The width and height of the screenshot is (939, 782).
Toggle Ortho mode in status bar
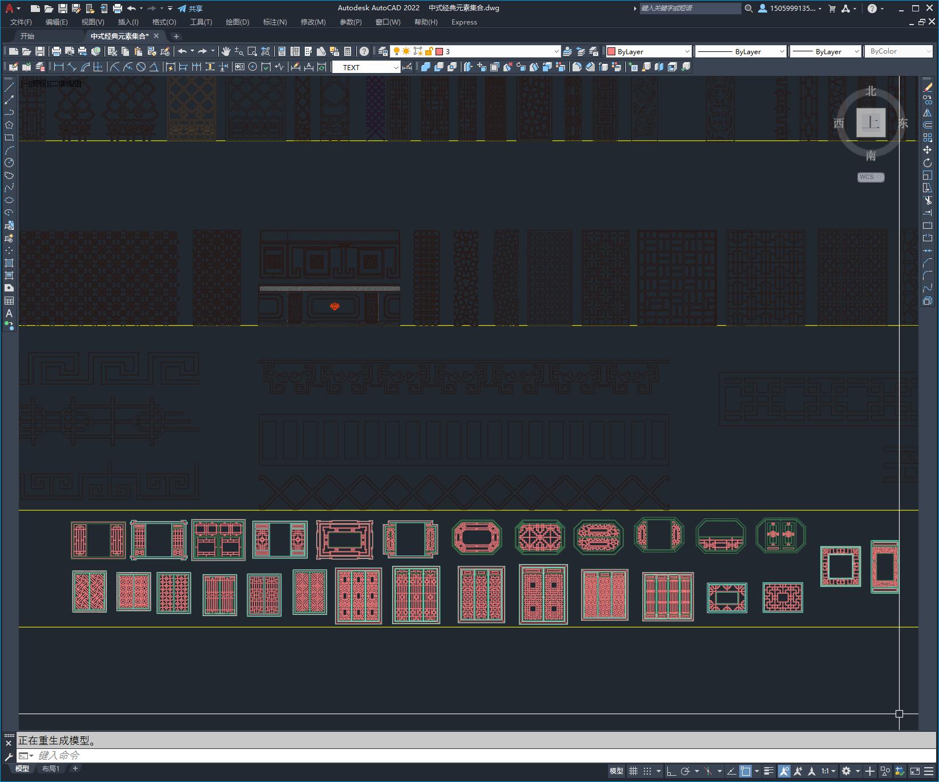tap(671, 771)
